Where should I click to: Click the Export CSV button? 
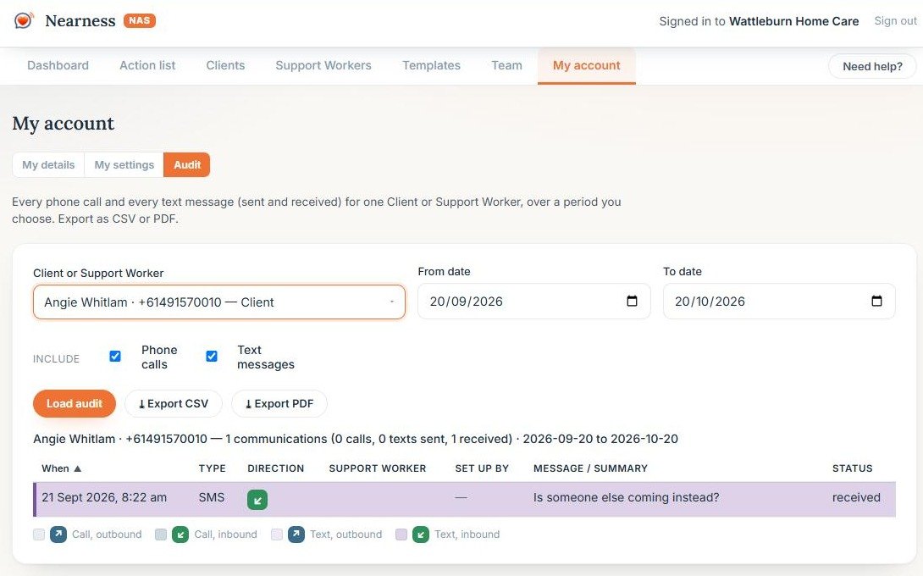click(x=174, y=403)
